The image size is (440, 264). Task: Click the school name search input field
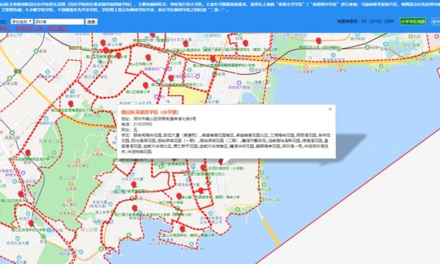pos(59,21)
